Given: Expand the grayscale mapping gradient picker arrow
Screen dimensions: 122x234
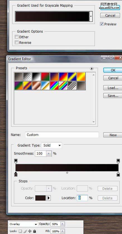Looking at the screenshot, I should 91,16.
